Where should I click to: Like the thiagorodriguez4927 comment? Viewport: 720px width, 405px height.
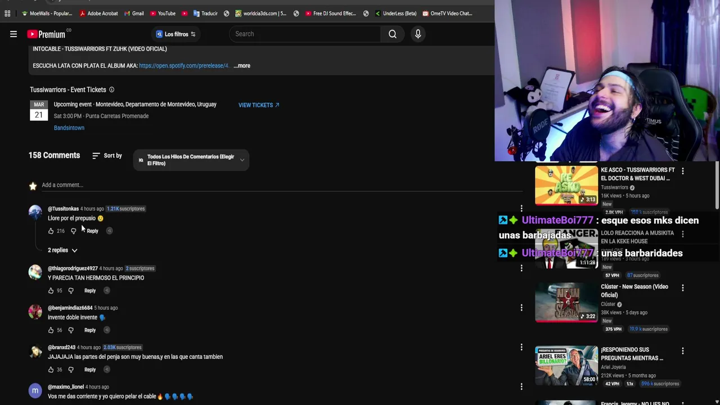tap(51, 291)
